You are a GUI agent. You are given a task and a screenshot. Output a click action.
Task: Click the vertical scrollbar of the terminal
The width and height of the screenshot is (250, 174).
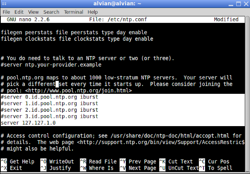pyautogui.click(x=247, y=94)
